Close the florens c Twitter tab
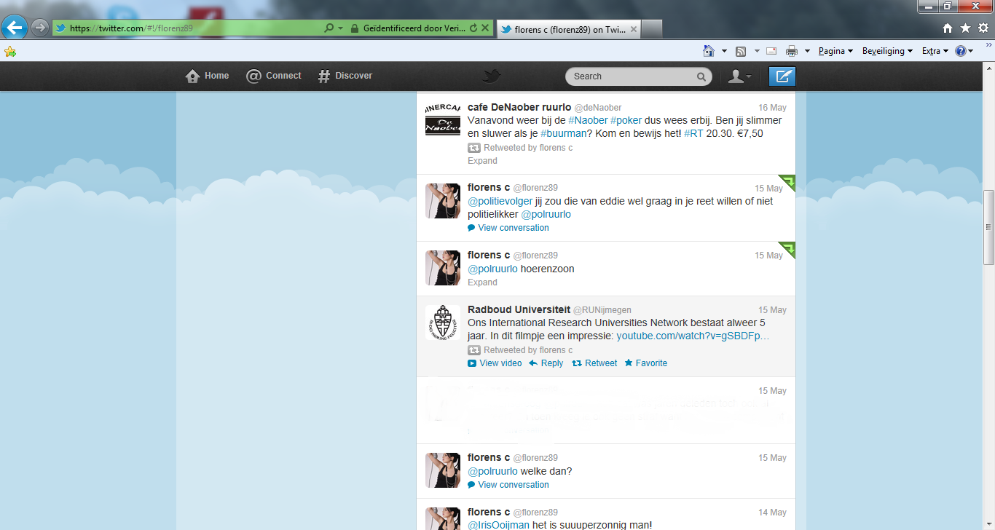This screenshot has height=530, width=995. 634,29
